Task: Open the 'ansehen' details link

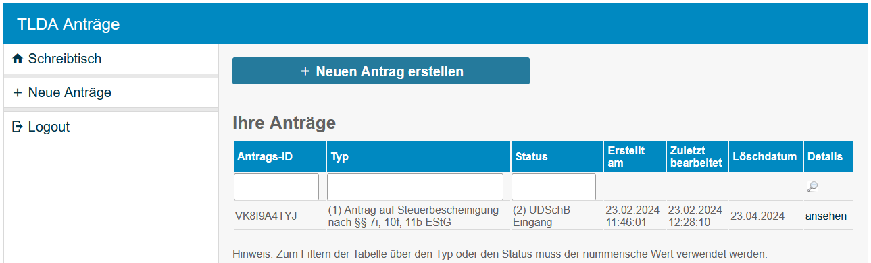Action: tap(826, 216)
